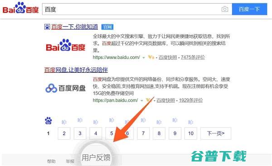
Task: Go to results page 3
Action: [80, 133]
